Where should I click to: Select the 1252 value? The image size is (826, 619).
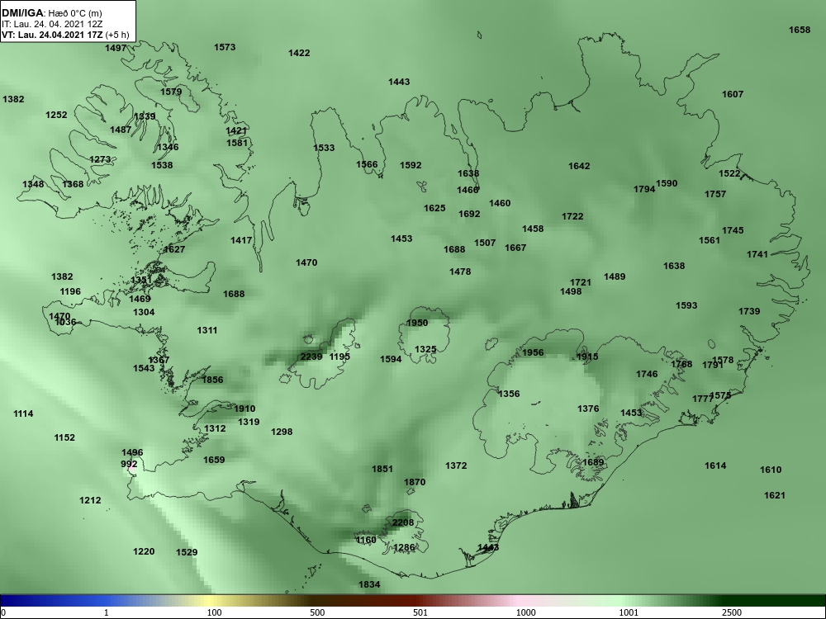pos(56,115)
